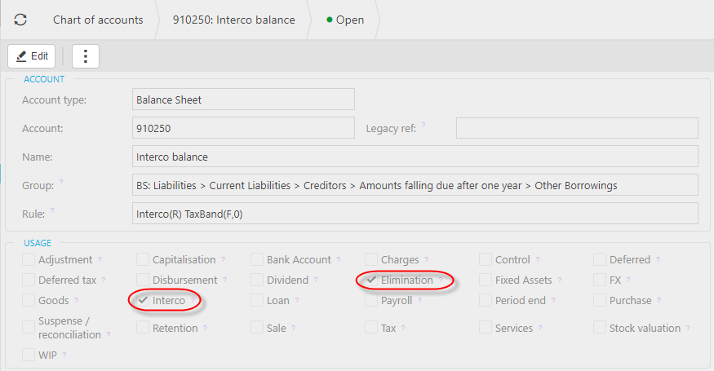Click the refresh icon in breadcrumb bar
The height and width of the screenshot is (371, 714).
click(20, 20)
